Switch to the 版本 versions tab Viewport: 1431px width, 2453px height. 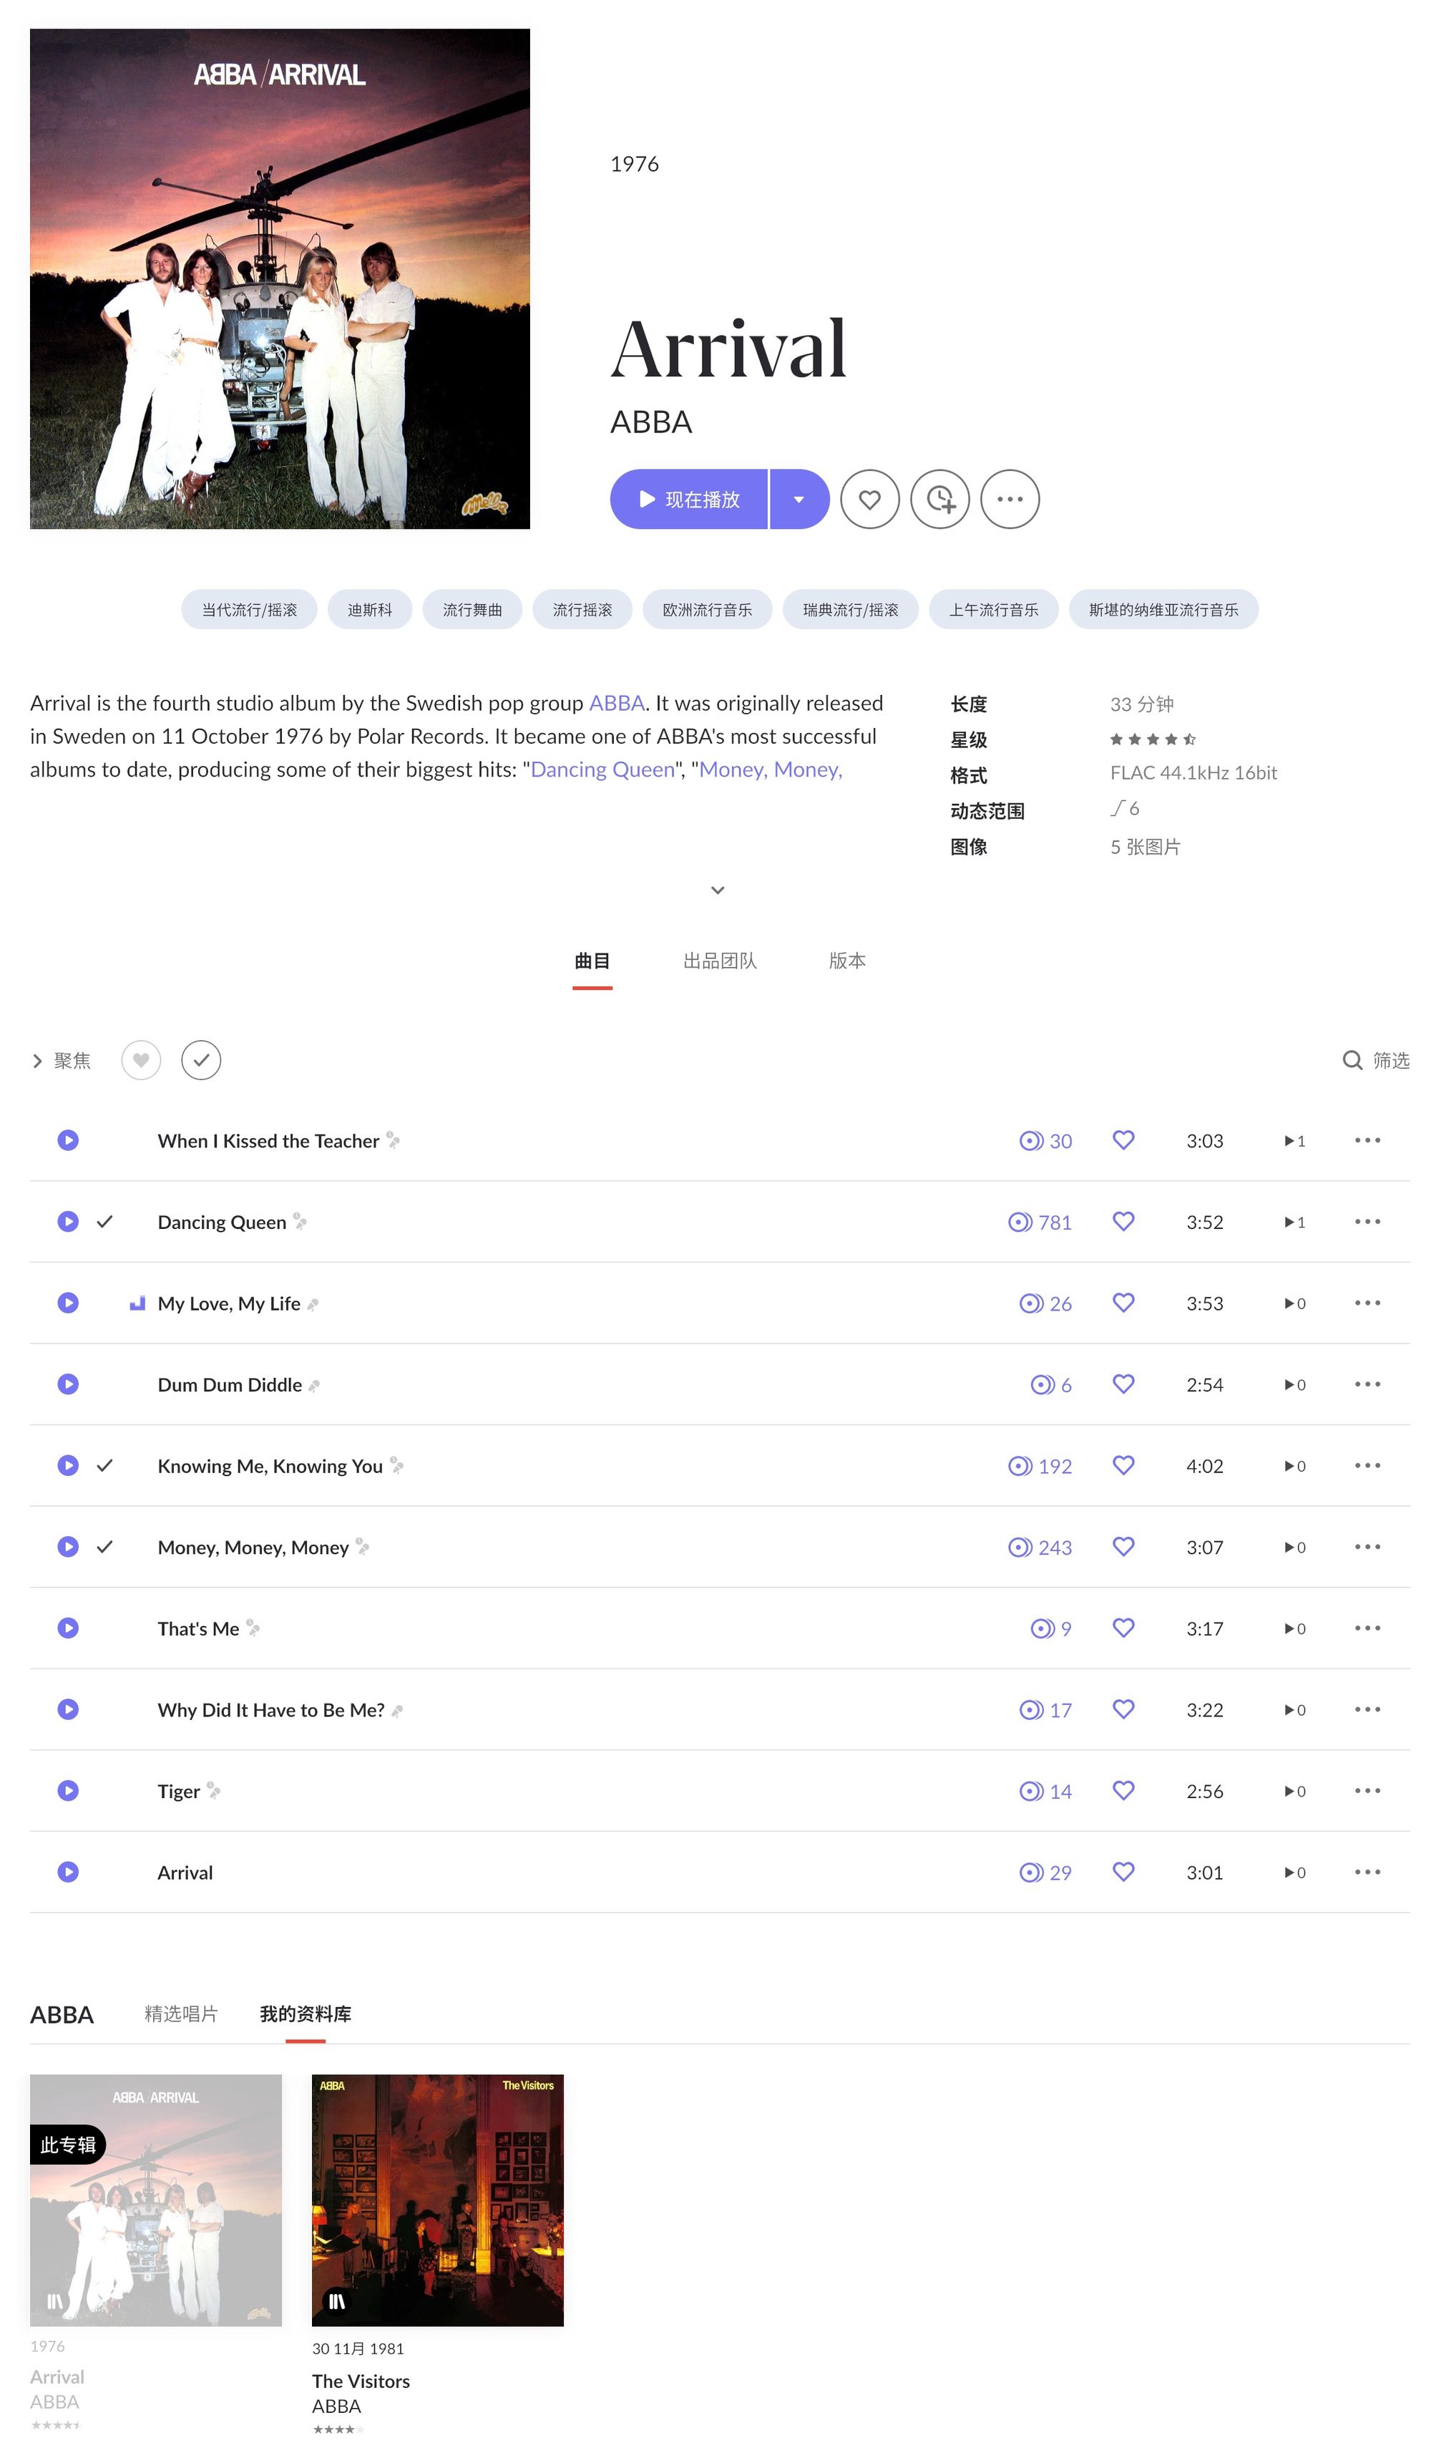click(846, 961)
